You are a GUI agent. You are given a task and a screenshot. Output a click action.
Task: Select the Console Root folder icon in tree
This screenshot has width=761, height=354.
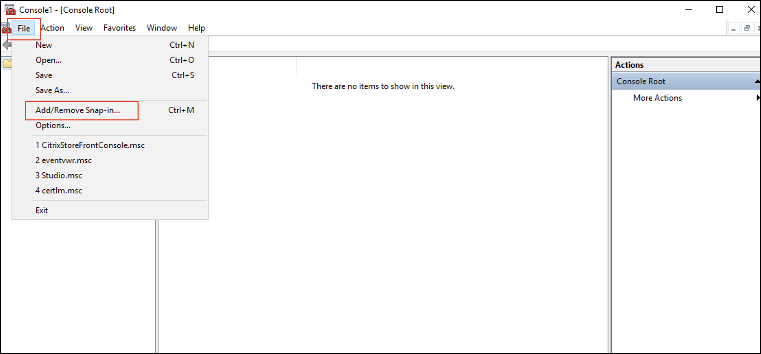(x=7, y=64)
